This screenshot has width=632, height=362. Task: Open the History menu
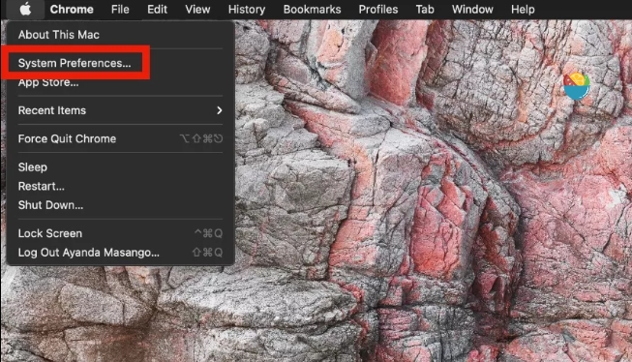(247, 10)
